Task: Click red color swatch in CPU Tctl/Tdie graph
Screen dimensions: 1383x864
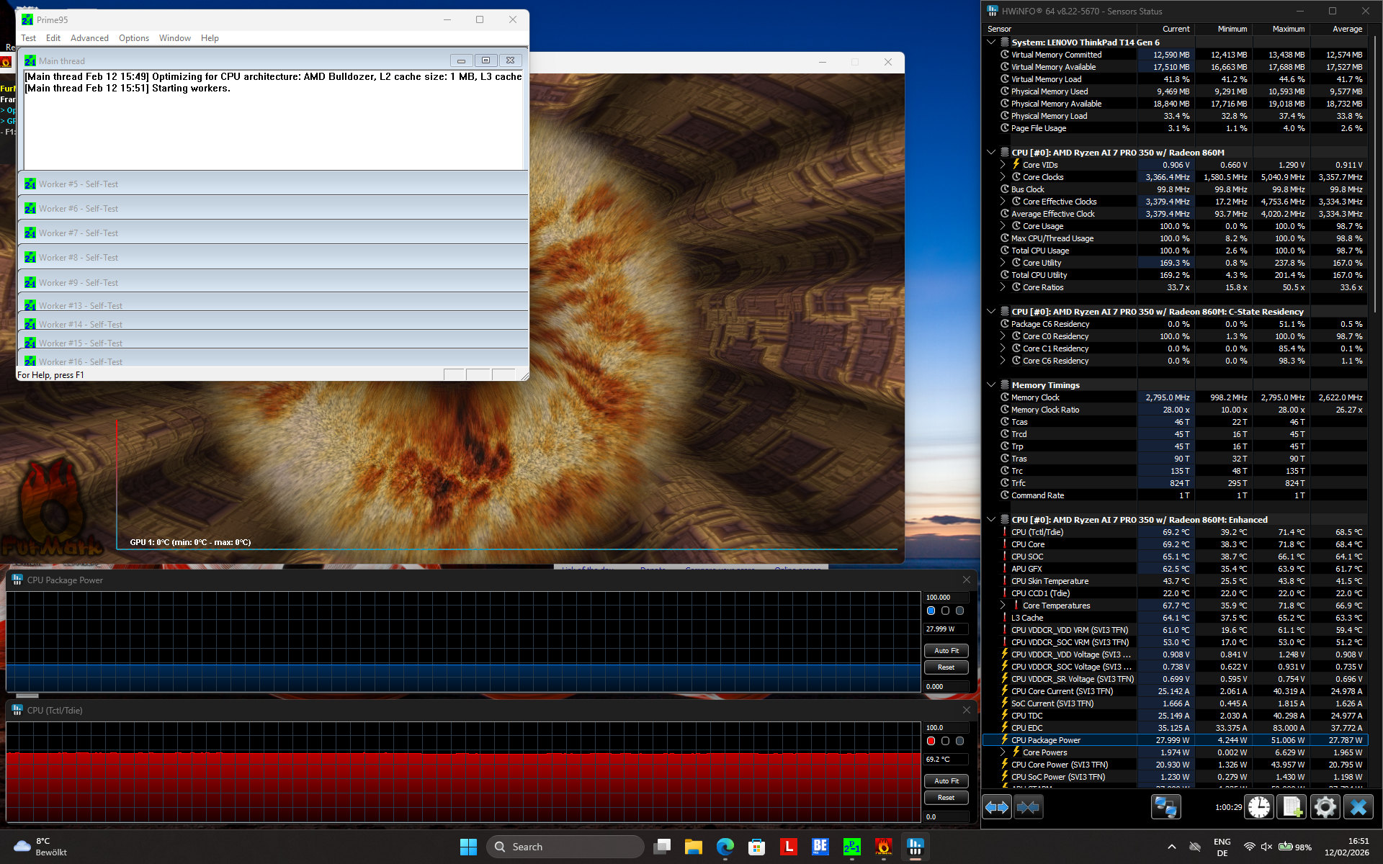Action: tap(931, 741)
